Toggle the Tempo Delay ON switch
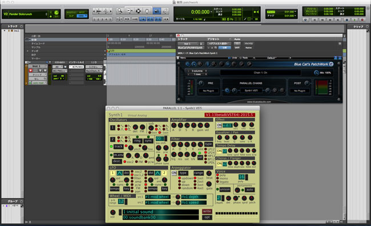The image size is (371, 226). tap(219, 151)
